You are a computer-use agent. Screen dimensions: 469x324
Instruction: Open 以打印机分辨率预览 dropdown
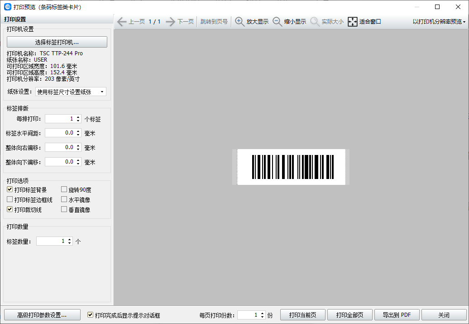439,22
